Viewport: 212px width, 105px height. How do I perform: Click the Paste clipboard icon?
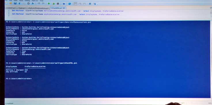click(x=28, y=3)
